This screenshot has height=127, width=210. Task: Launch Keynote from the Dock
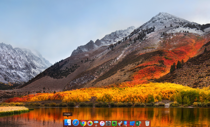tap(96, 124)
